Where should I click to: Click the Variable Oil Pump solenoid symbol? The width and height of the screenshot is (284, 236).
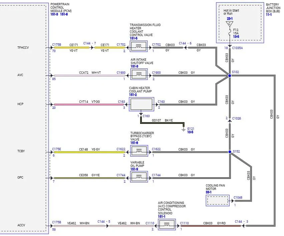139,177
